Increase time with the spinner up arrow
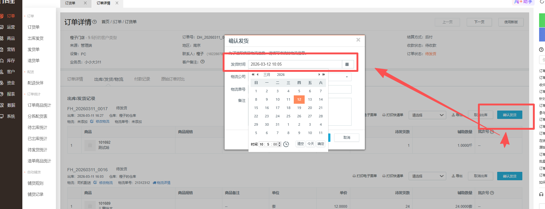The image size is (545, 209). coord(280,143)
